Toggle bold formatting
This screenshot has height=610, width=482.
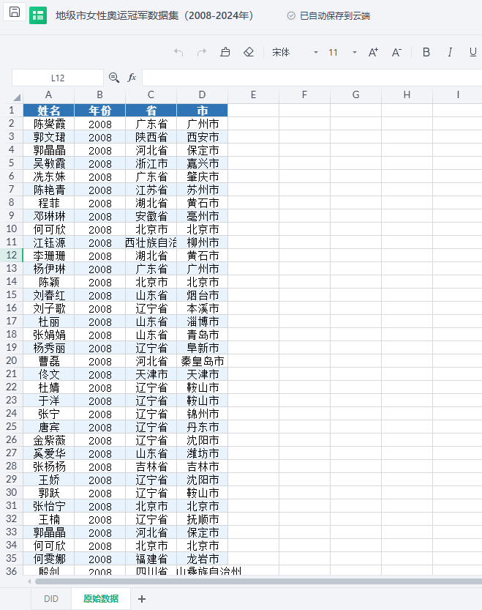pos(426,52)
